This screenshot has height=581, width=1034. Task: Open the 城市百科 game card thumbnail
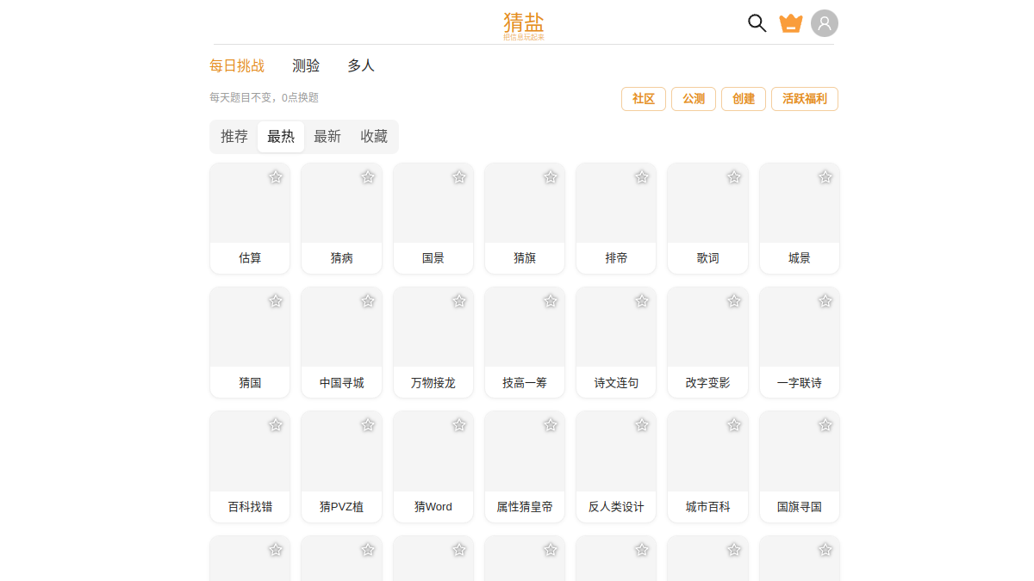point(707,452)
